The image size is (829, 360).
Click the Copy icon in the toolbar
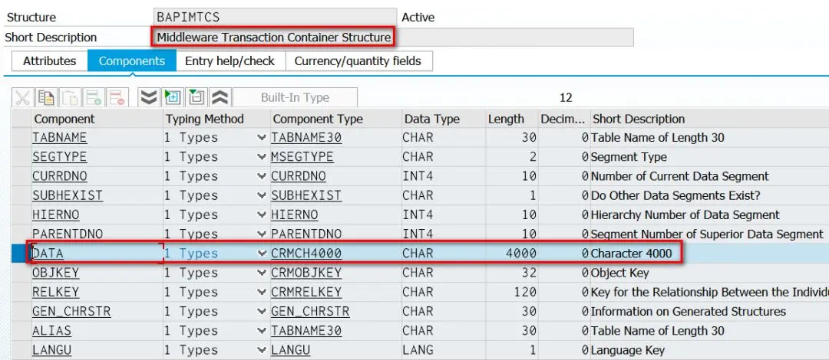point(46,97)
